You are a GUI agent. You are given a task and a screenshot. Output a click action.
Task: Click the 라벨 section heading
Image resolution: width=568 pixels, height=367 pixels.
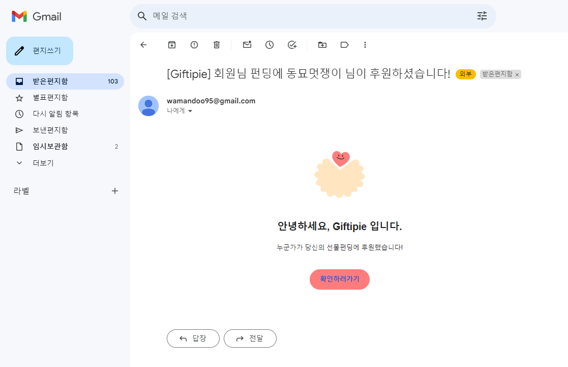21,191
